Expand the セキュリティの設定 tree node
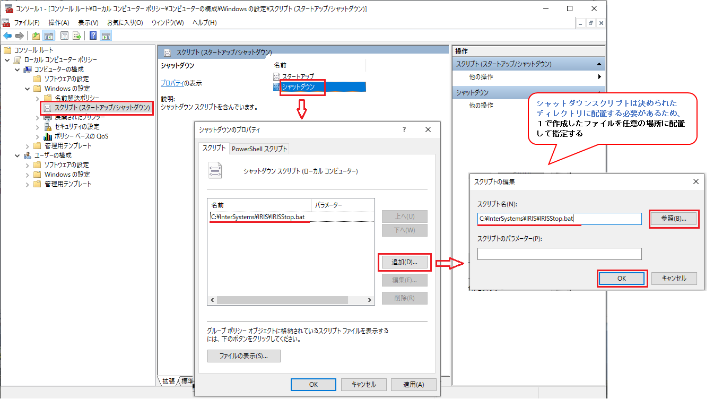Image resolution: width=714 pixels, height=399 pixels. tap(37, 127)
